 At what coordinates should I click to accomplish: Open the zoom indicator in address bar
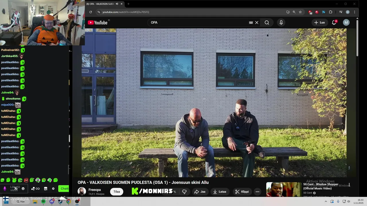tap(294, 12)
